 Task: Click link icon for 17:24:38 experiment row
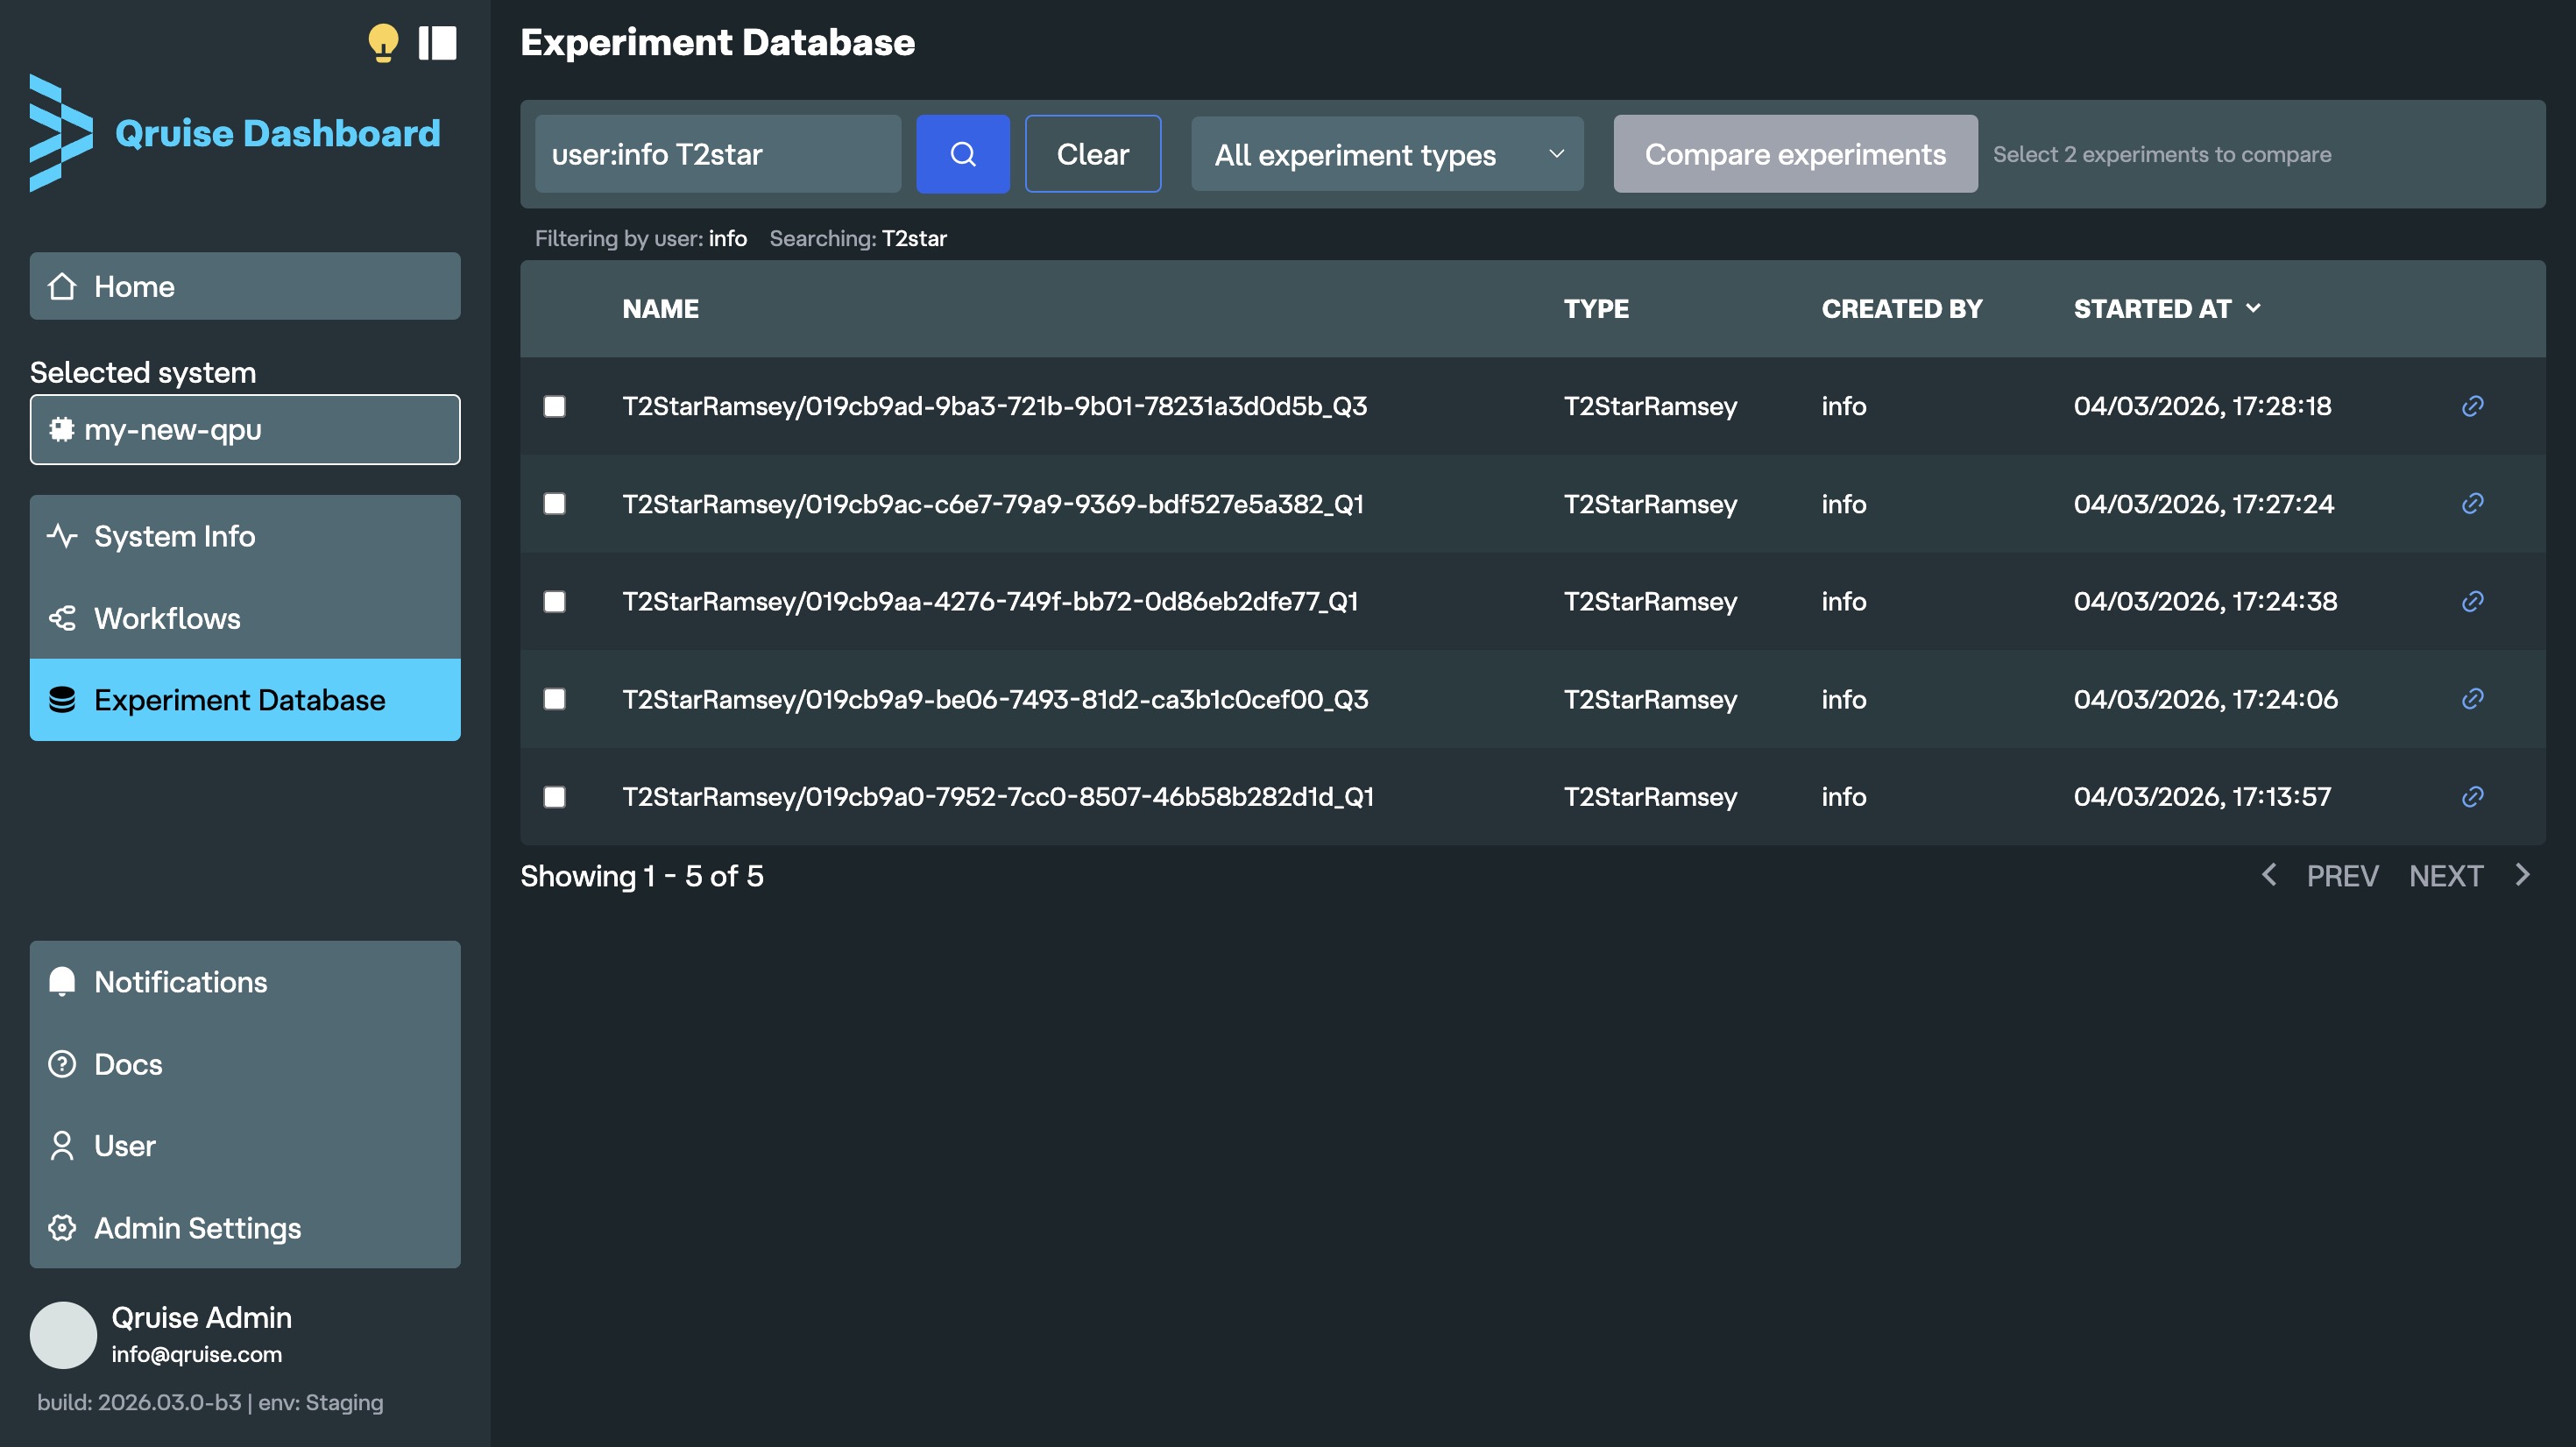2472,601
